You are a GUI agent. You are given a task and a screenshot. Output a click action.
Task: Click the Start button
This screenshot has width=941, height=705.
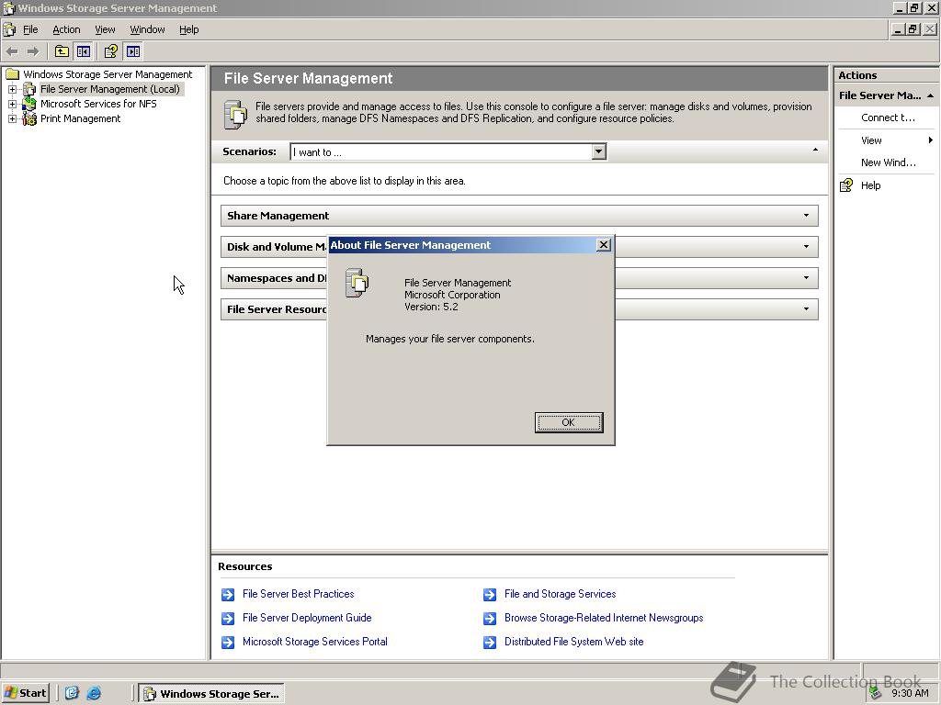[x=25, y=694]
